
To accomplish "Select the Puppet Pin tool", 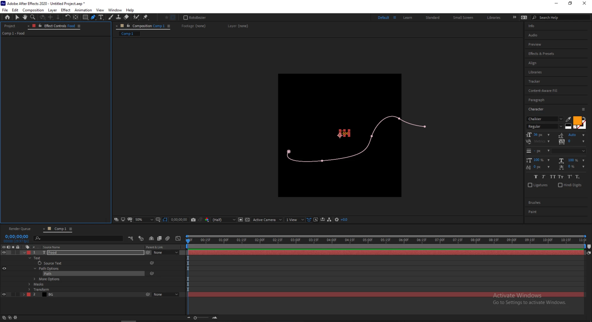I will pyautogui.click(x=145, y=17).
